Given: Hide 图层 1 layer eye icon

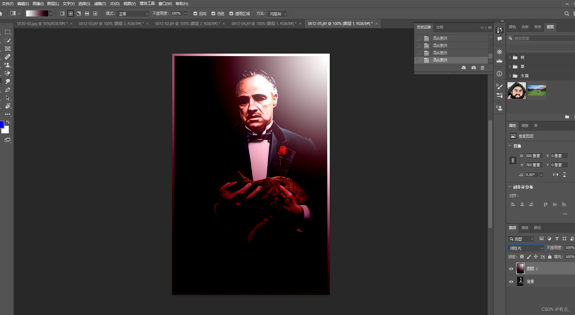Looking at the screenshot, I should pos(511,269).
